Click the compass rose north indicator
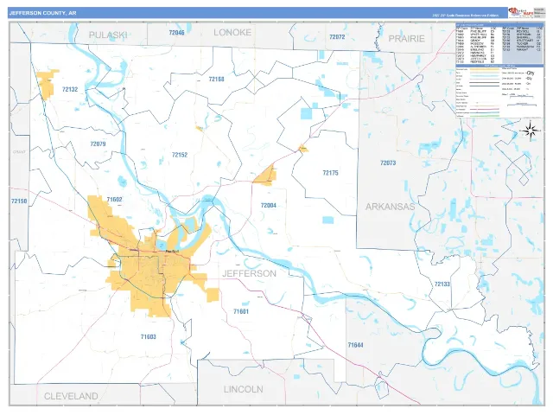The image size is (553, 415). click(x=530, y=131)
